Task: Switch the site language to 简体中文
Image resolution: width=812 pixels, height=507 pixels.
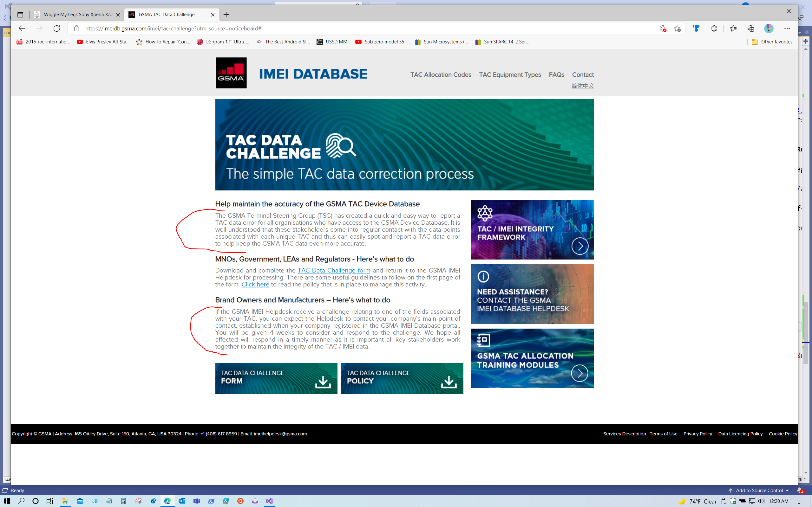Action: coord(582,86)
